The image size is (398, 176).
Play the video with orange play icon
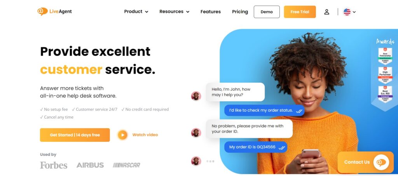(x=122, y=135)
